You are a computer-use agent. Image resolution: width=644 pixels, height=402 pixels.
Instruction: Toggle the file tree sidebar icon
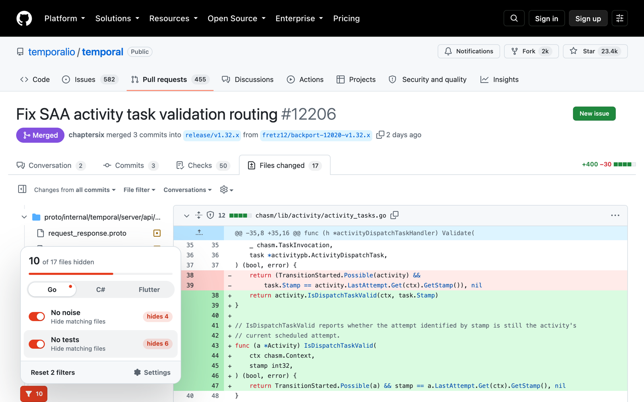pos(22,189)
